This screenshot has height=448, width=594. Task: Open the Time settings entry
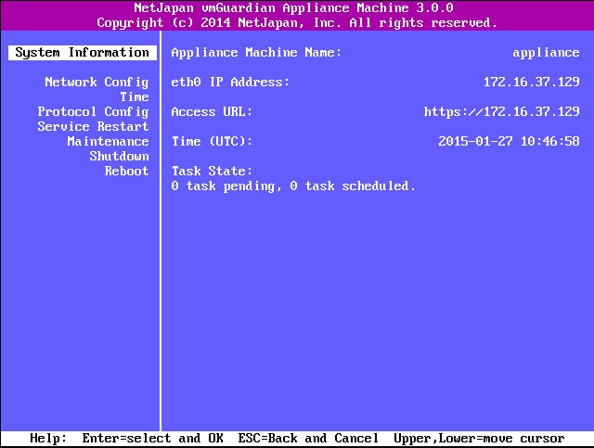coord(134,97)
